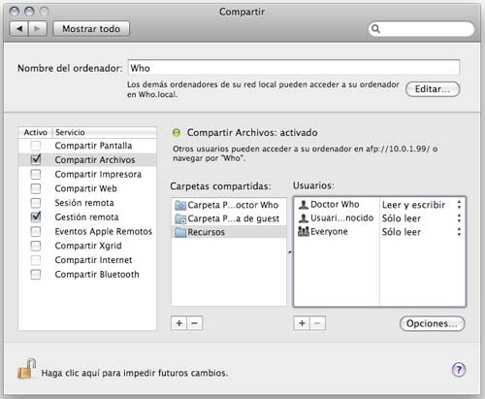The image size is (485, 399).
Task: Click Mostrar todo button
Action: 91,29
